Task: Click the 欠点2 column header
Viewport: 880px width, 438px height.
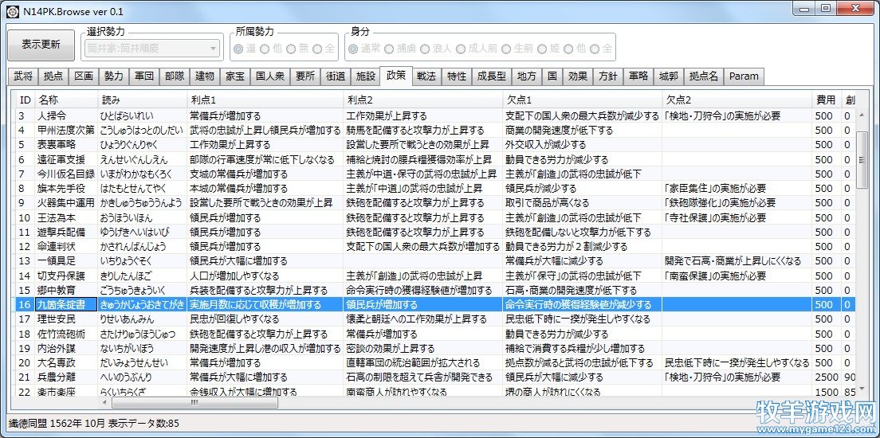Action: pos(737,100)
